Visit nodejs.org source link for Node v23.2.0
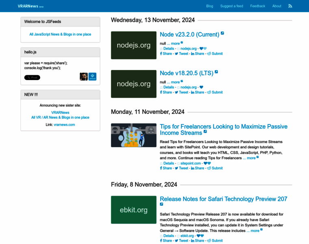 coord(188,48)
